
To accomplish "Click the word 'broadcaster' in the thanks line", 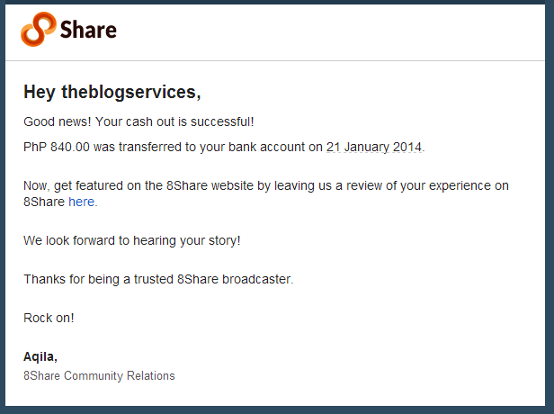I will click(256, 279).
